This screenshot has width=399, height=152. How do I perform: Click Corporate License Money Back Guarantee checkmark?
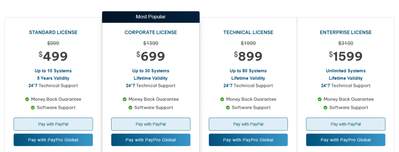125,99
